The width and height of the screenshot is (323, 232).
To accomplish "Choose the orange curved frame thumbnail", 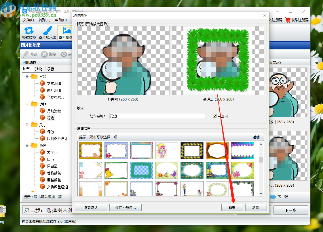I will pos(217,151).
